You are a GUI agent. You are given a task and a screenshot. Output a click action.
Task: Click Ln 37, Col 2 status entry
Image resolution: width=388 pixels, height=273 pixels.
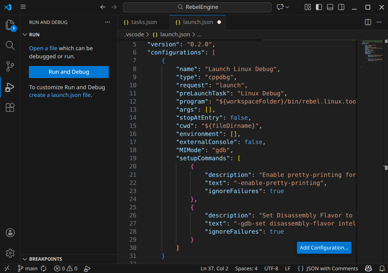click(214, 268)
